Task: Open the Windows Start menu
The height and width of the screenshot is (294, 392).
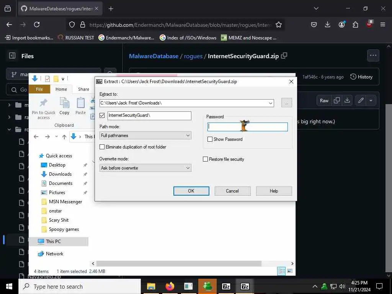Action: [9, 286]
